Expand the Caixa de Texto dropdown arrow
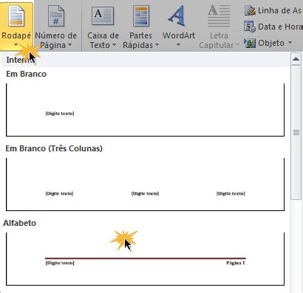 click(x=114, y=45)
